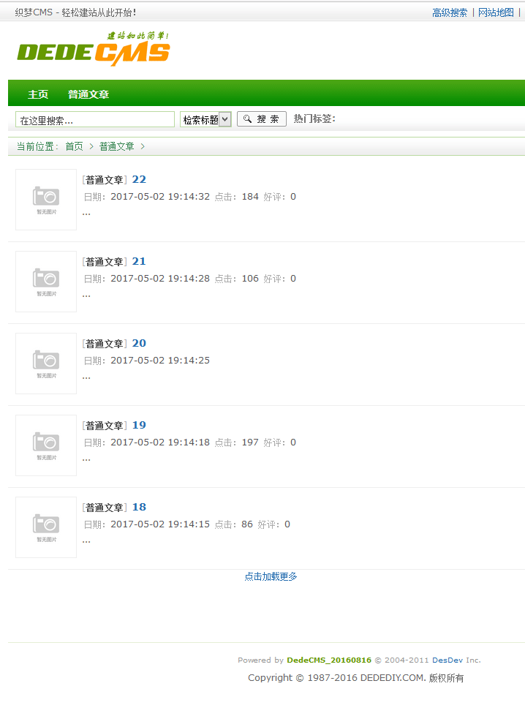Click the DedeCMS logo

pos(94,50)
